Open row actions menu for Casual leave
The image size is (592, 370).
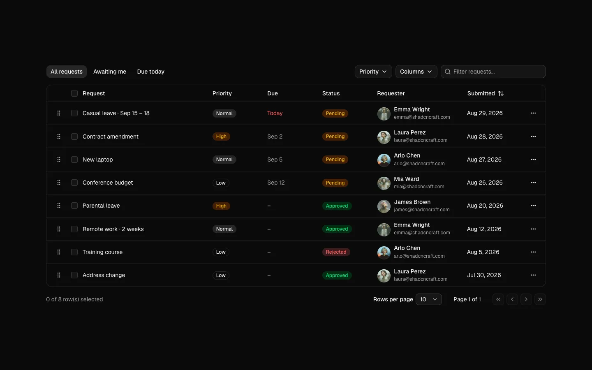pos(533,113)
